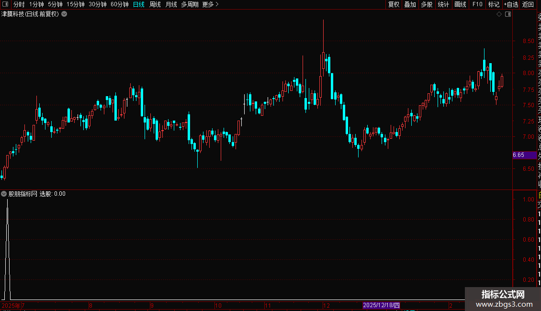
Task: Click the 返回 back button
Action: pos(528,4)
